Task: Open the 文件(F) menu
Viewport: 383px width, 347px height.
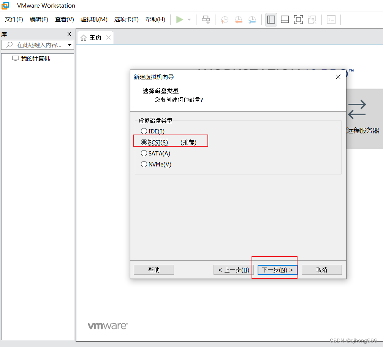Action: [x=14, y=19]
